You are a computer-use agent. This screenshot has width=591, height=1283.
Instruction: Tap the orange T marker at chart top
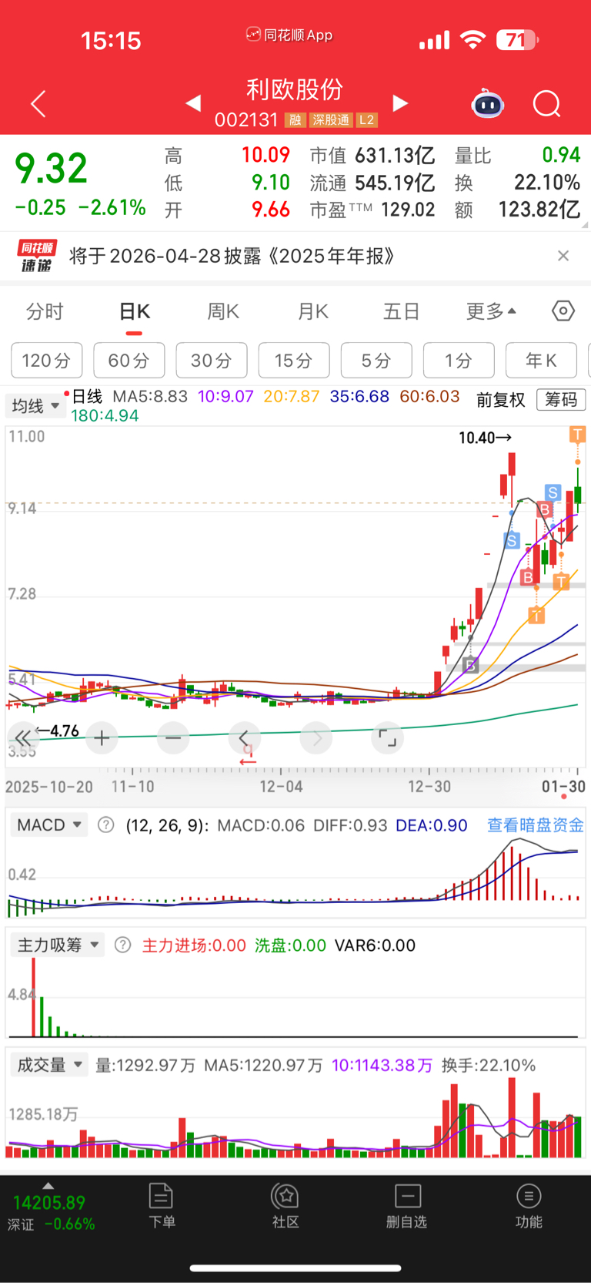tap(577, 435)
